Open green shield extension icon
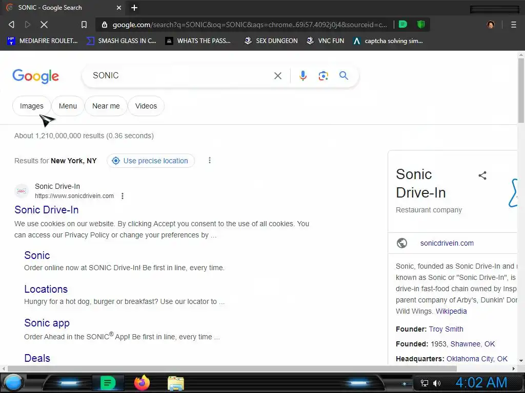The width and height of the screenshot is (525, 393). pyautogui.click(x=421, y=25)
